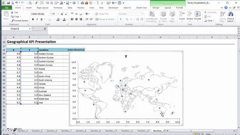Select the Russia data point on the map

(x=148, y=80)
